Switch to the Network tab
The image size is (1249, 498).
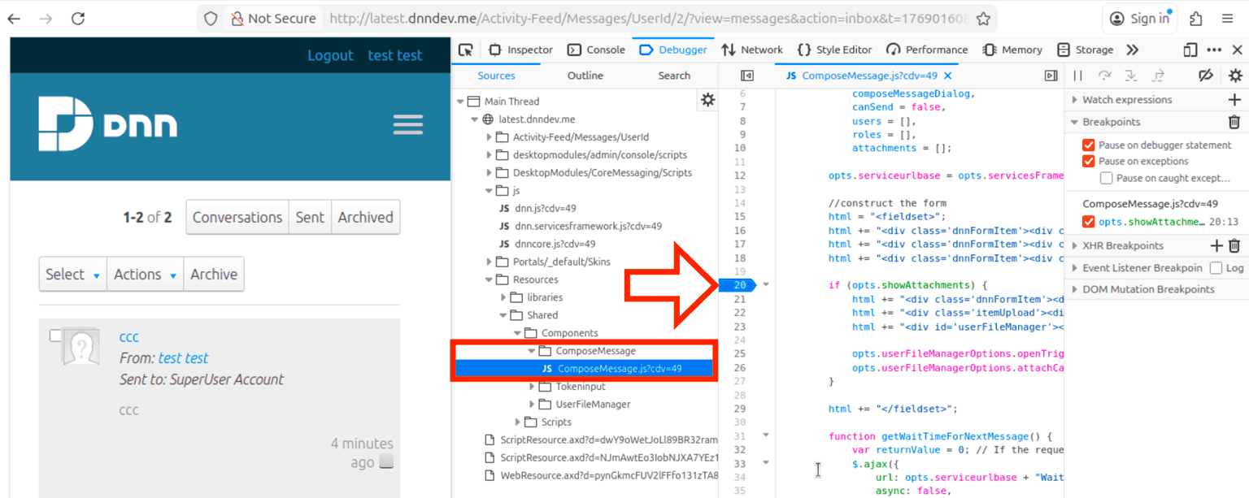point(752,50)
